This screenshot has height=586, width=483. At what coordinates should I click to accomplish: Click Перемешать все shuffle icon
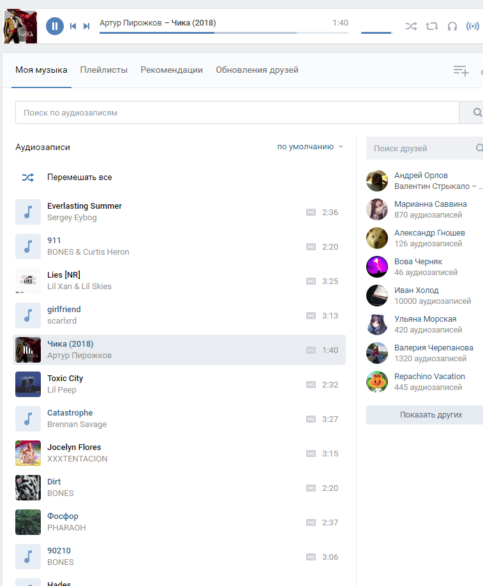(27, 177)
